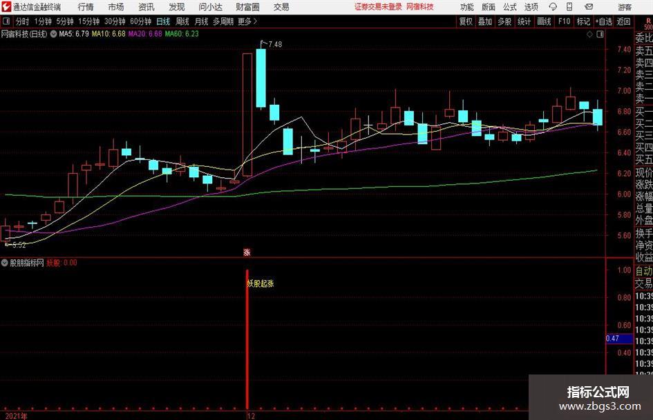Click the 证券交易未登录 login link
Viewport: 653px width, 420px height.
click(379, 7)
